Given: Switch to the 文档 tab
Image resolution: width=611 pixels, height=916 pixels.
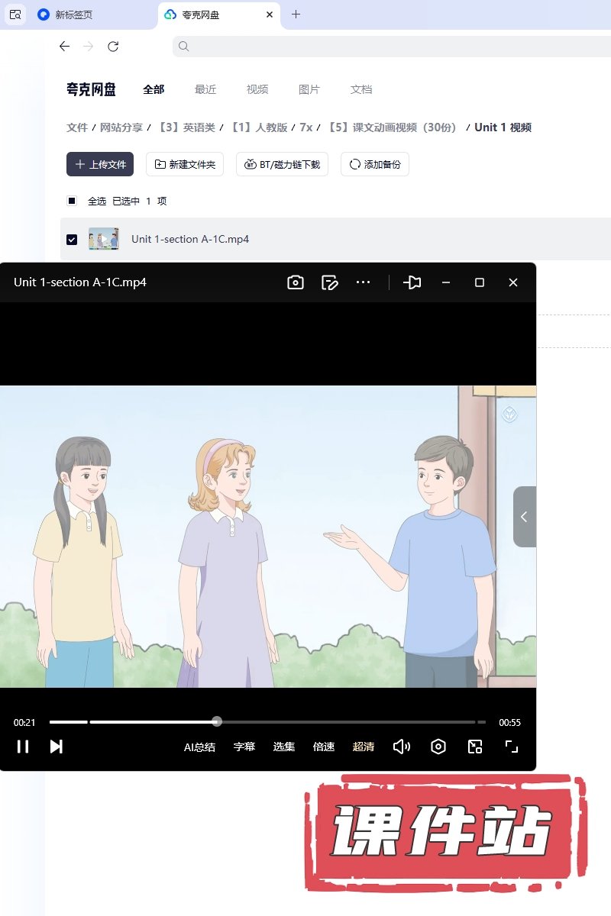Looking at the screenshot, I should point(361,89).
